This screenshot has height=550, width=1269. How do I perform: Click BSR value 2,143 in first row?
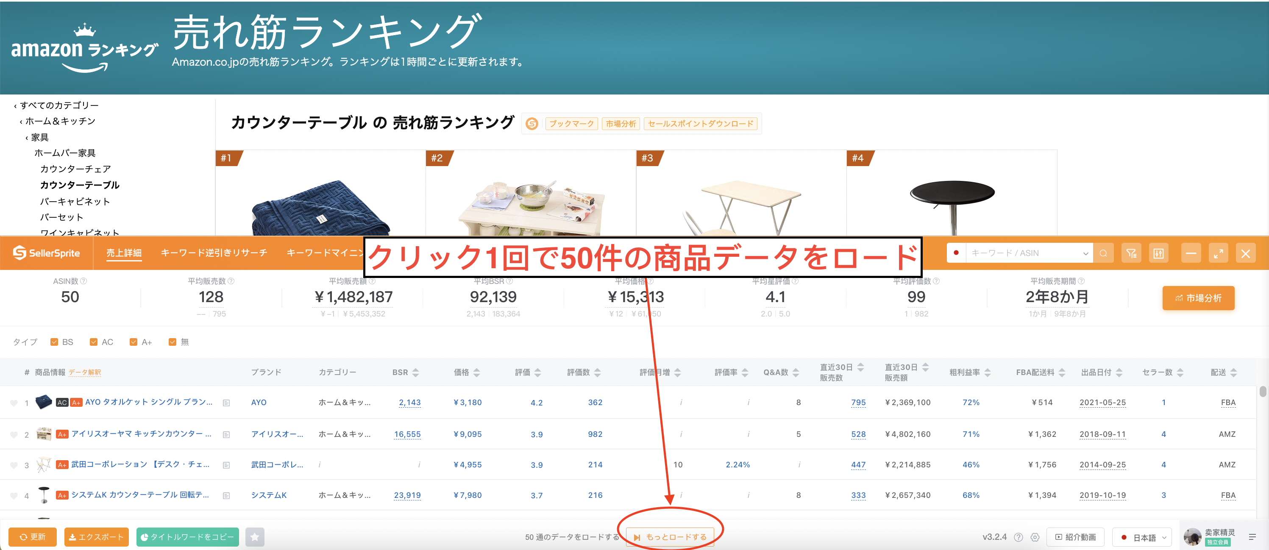tap(409, 403)
